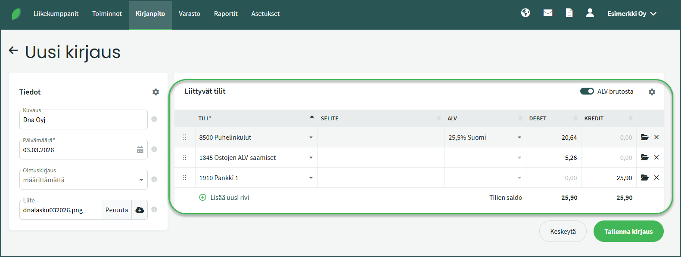Open folder icon on 8500 Puhelinkulut row
Image resolution: width=681 pixels, height=257 pixels.
(644, 138)
